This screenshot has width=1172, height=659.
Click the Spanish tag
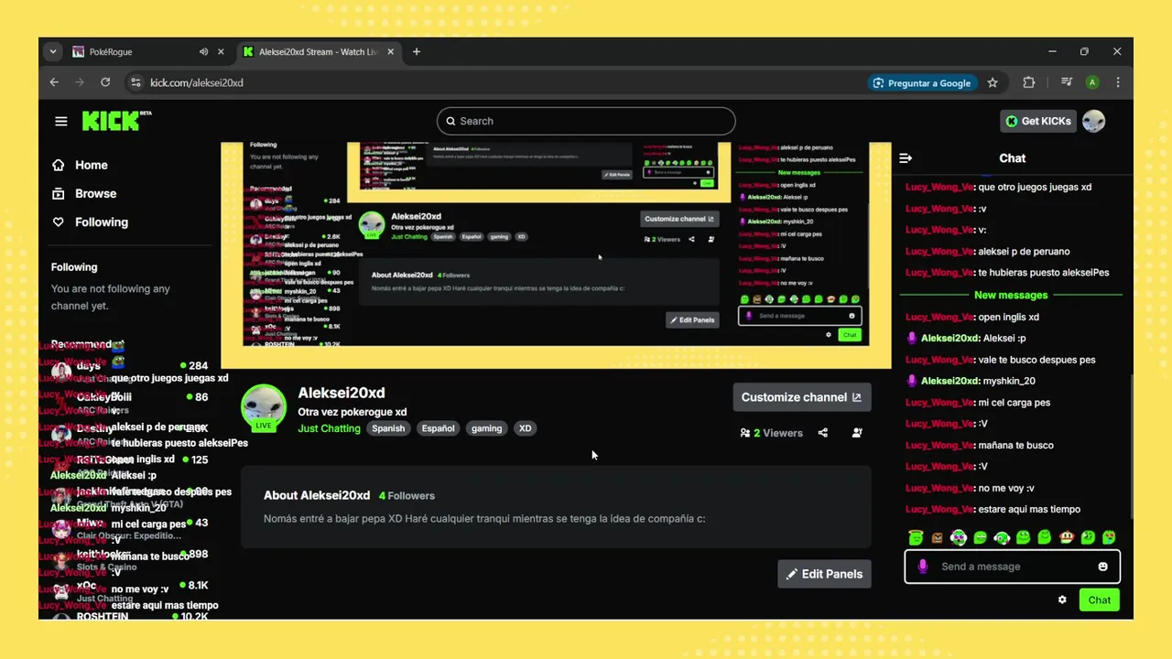pyautogui.click(x=388, y=428)
